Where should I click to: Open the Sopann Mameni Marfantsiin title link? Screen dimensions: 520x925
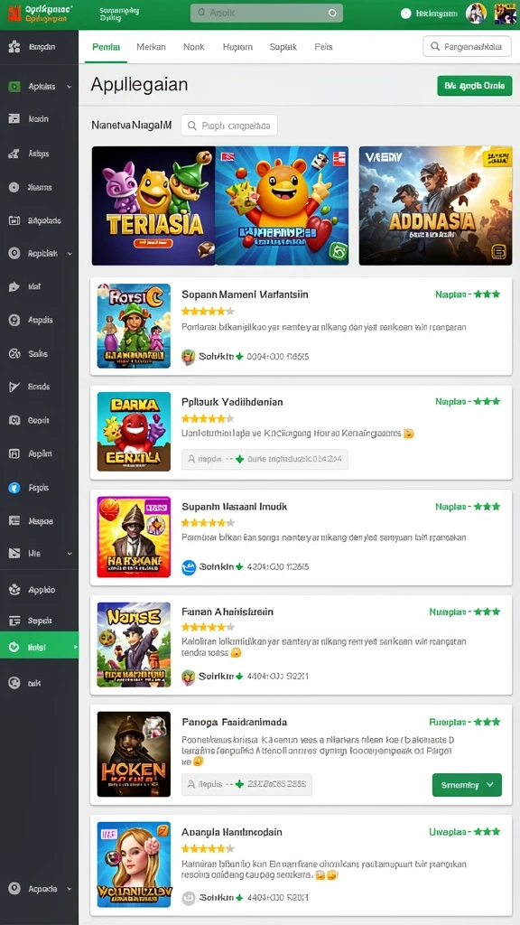[245, 294]
